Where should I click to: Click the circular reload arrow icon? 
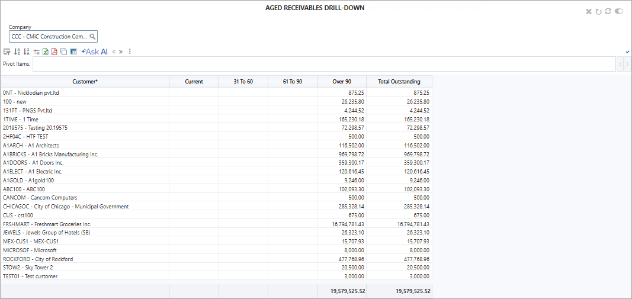coord(599,12)
